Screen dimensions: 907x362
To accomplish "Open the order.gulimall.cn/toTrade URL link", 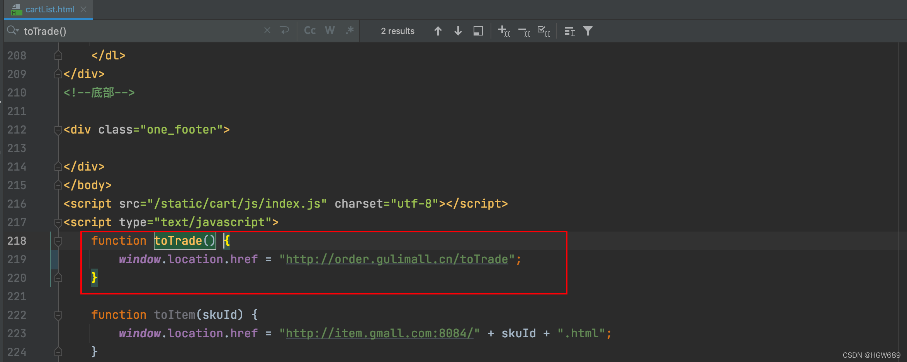I will click(397, 259).
